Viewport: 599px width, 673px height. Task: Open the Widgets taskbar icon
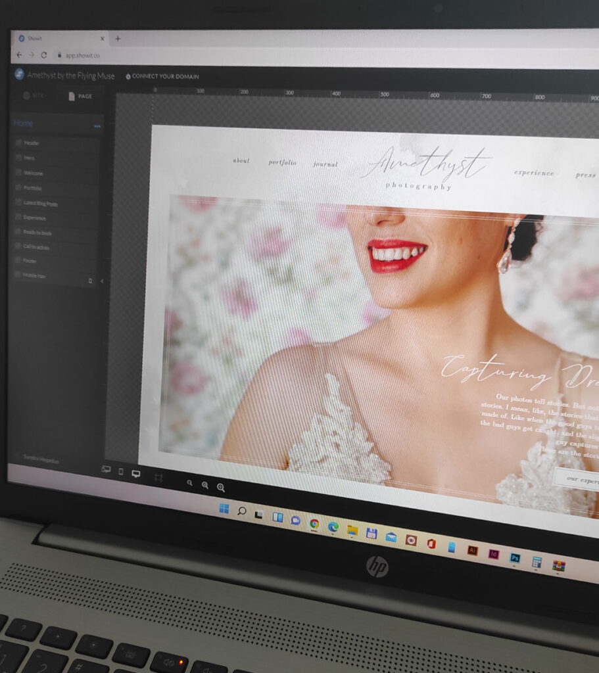[x=278, y=517]
